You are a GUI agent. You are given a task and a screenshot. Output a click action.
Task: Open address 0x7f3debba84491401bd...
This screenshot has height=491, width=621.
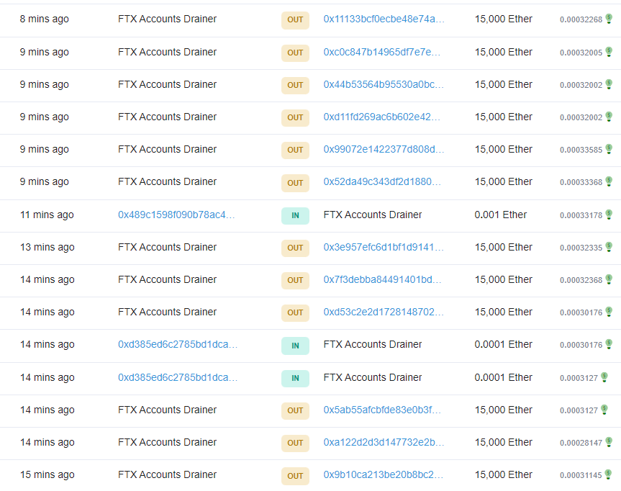(382, 279)
